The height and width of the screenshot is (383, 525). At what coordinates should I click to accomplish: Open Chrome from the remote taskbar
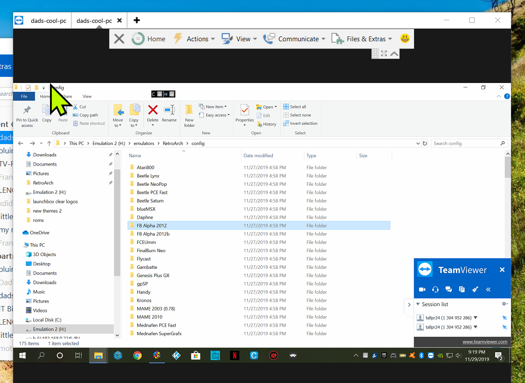pyautogui.click(x=137, y=355)
